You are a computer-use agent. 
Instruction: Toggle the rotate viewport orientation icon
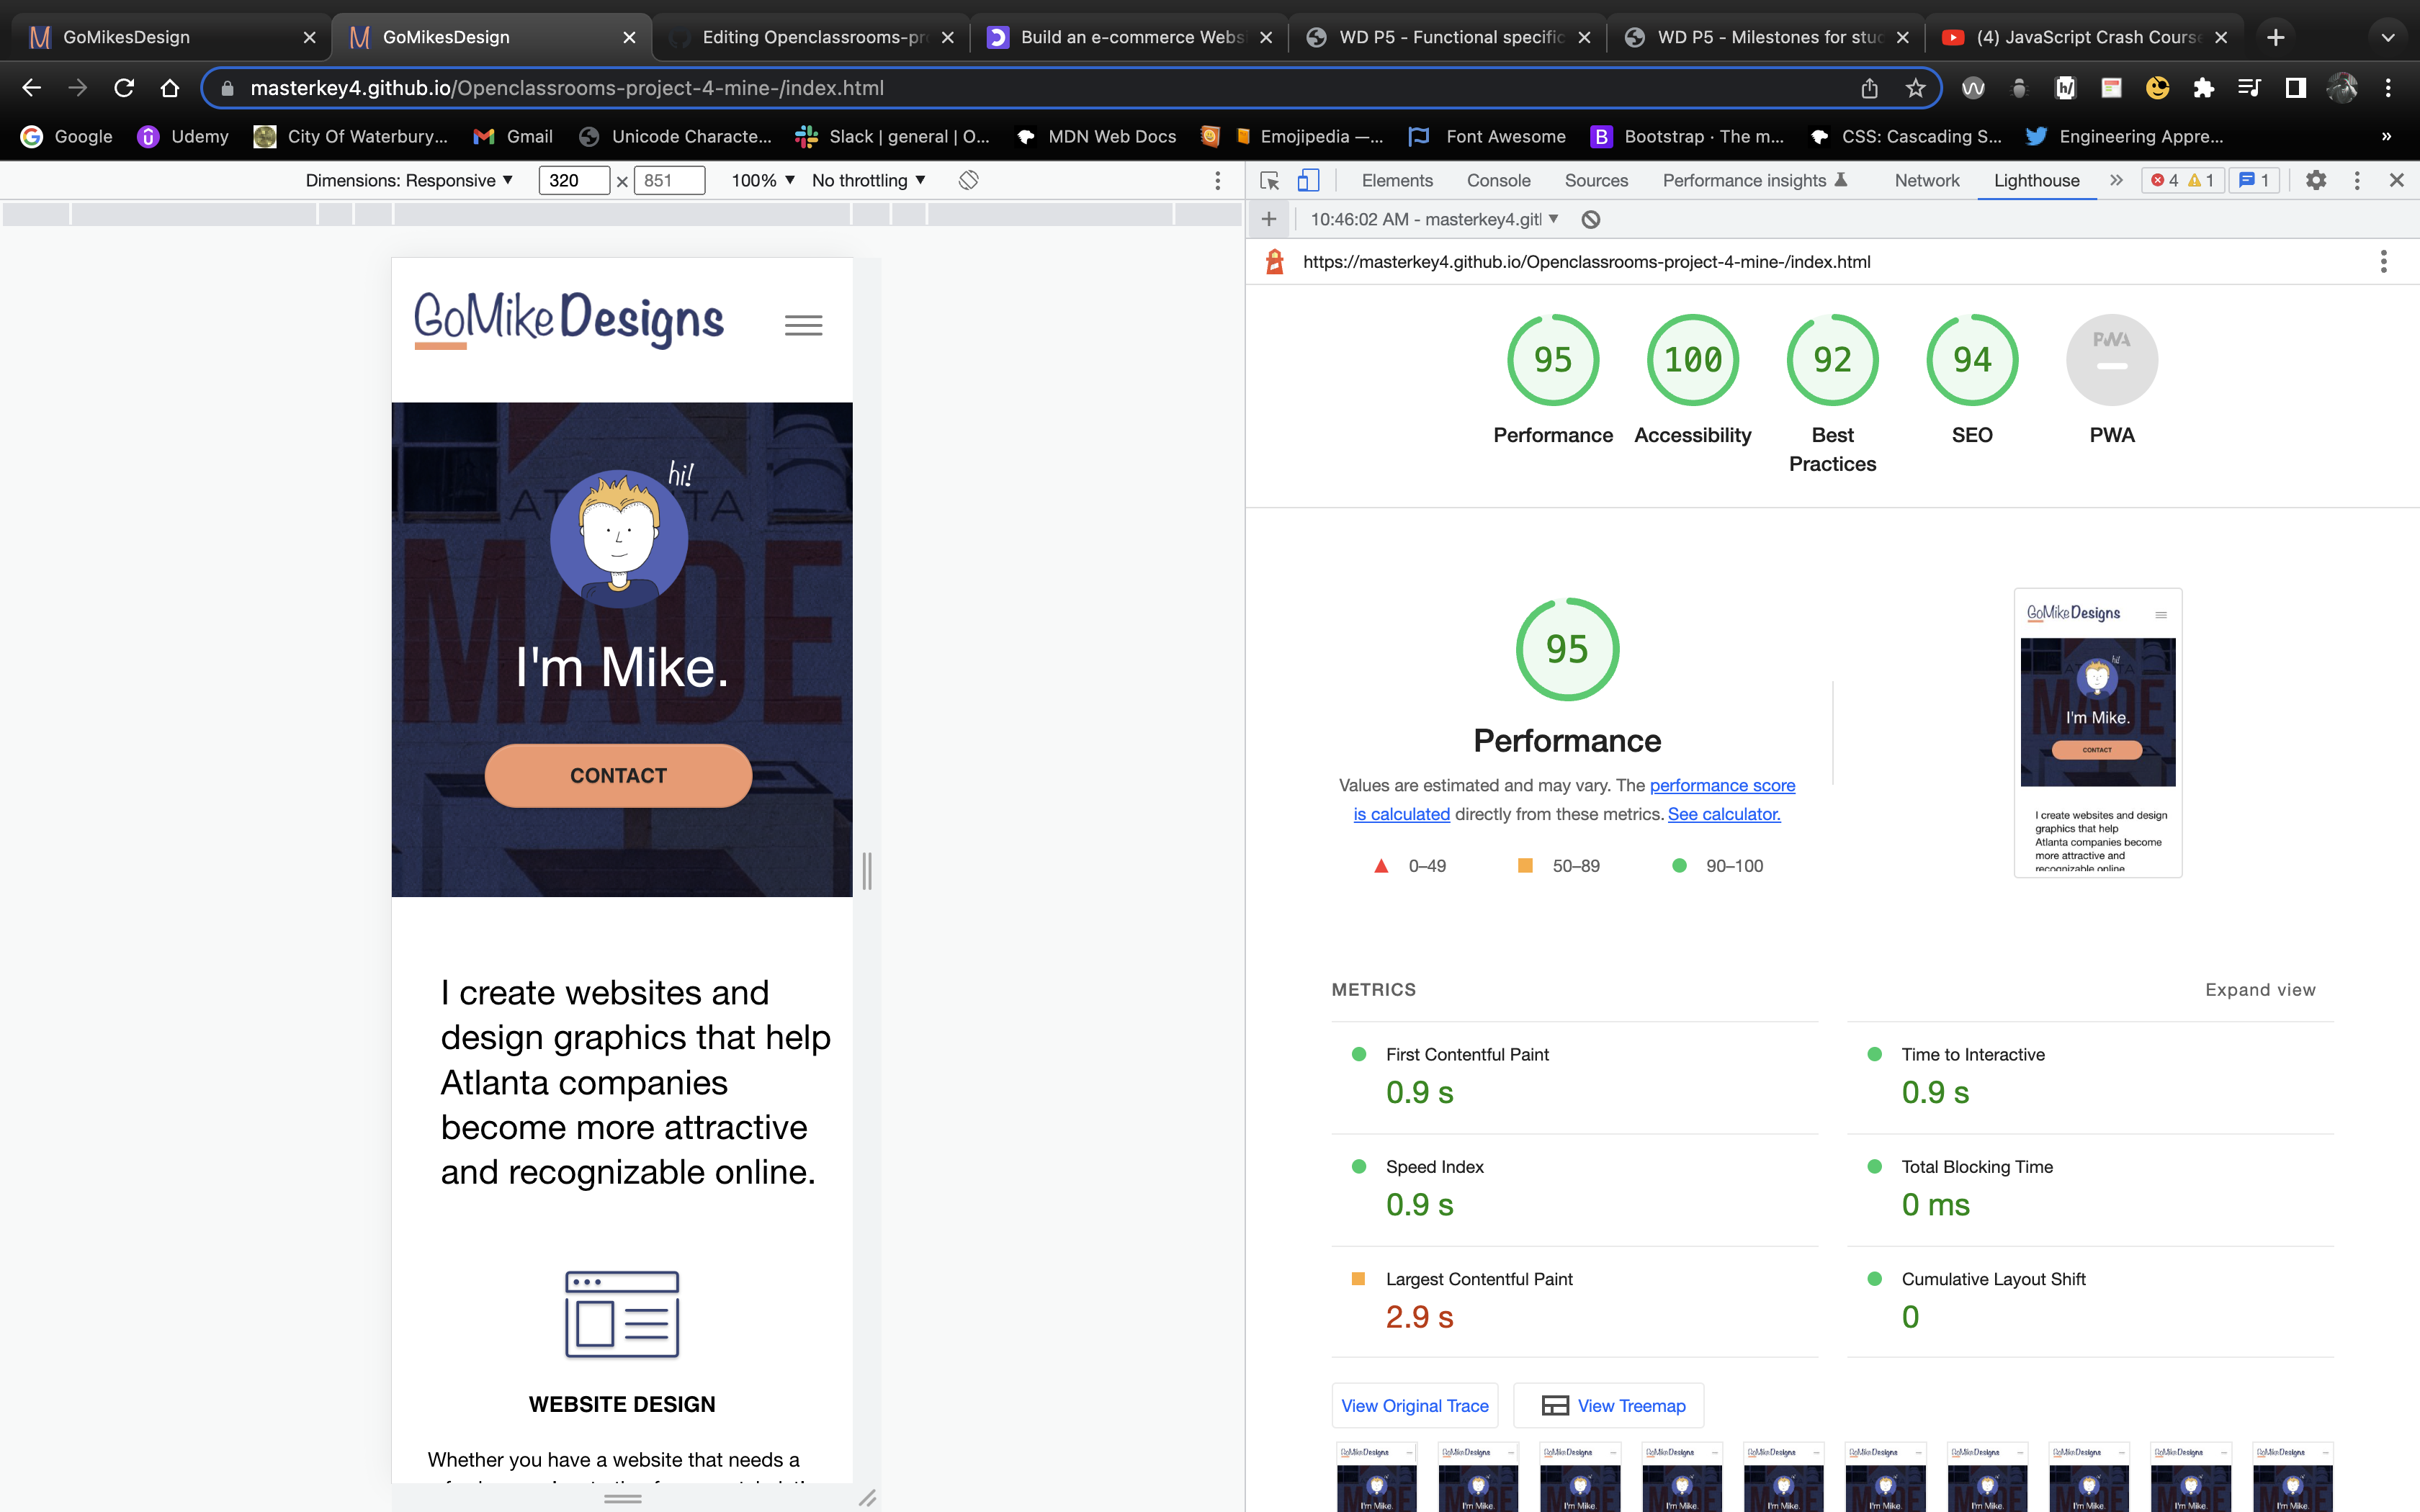[967, 180]
